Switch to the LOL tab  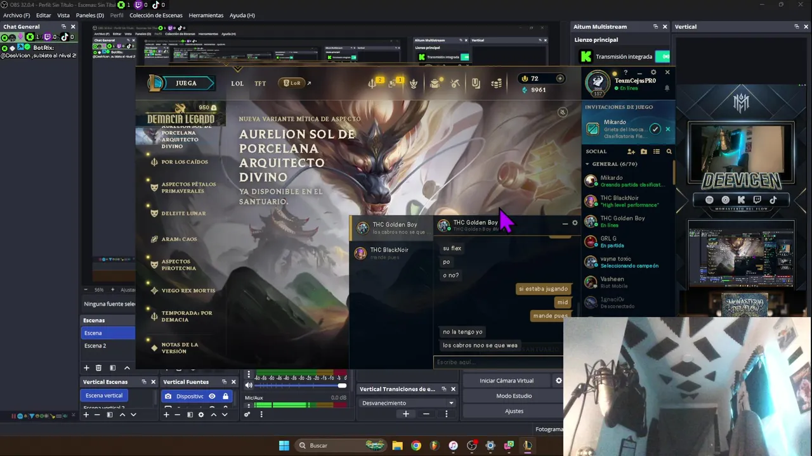click(x=237, y=84)
